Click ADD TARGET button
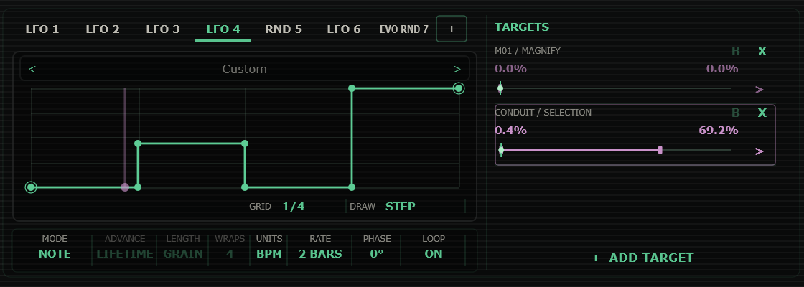804x287 pixels. point(642,258)
